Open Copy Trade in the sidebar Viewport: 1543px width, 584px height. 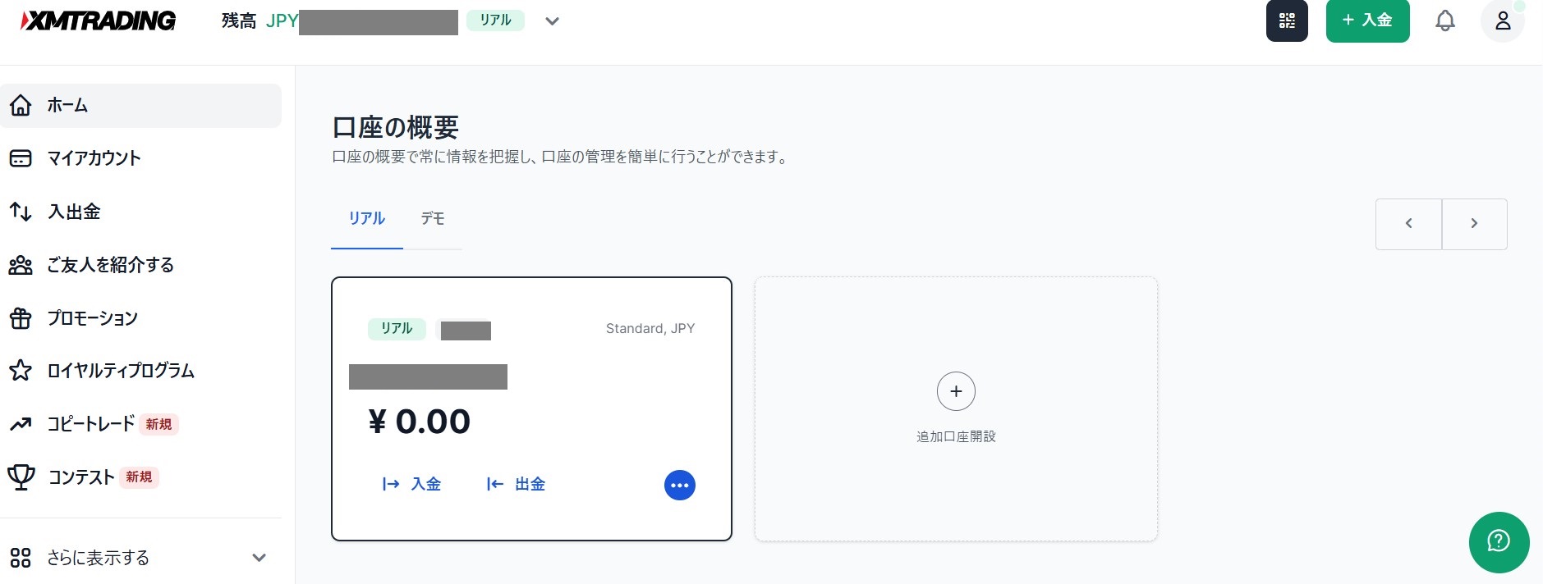(90, 424)
